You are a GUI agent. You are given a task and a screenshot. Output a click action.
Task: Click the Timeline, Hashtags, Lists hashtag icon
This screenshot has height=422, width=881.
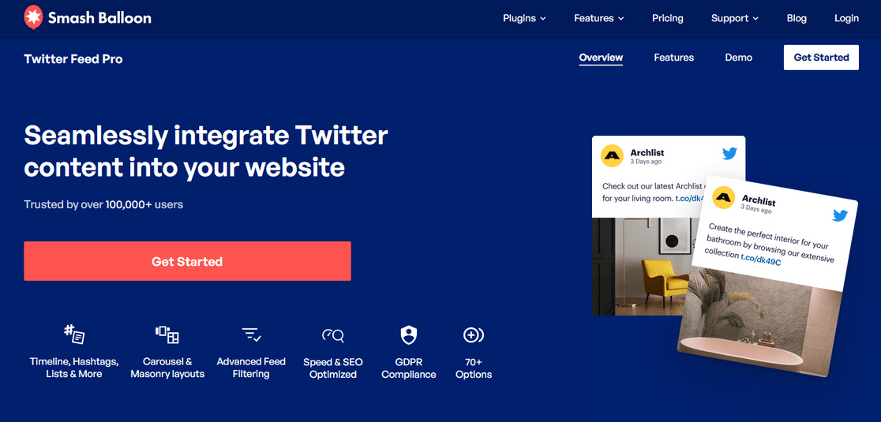[x=73, y=334]
